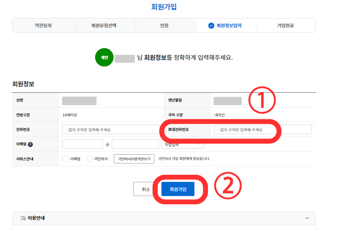Image resolution: width=341 pixels, height=230 pixels.
Task: Click the 이용안내 heading text
Action: (36, 218)
